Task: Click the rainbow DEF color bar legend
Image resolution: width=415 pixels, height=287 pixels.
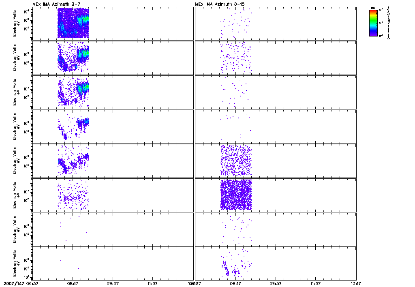Action: click(373, 23)
